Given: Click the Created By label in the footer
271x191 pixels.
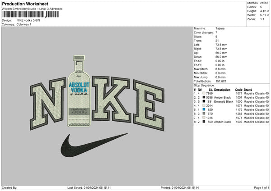Looking at the screenshot, I should [9, 187].
